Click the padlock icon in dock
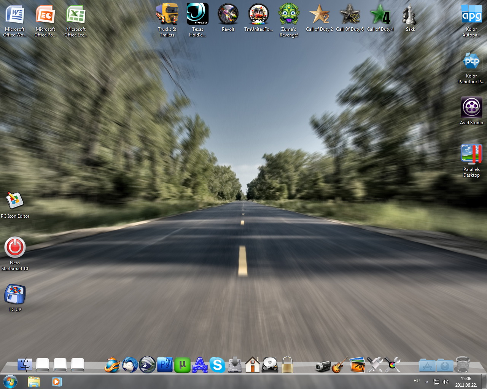Image resolution: width=487 pixels, height=389 pixels. point(287,365)
